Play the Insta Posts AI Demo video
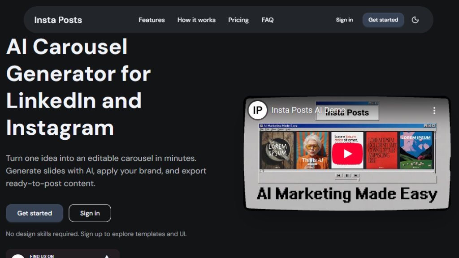 347,154
